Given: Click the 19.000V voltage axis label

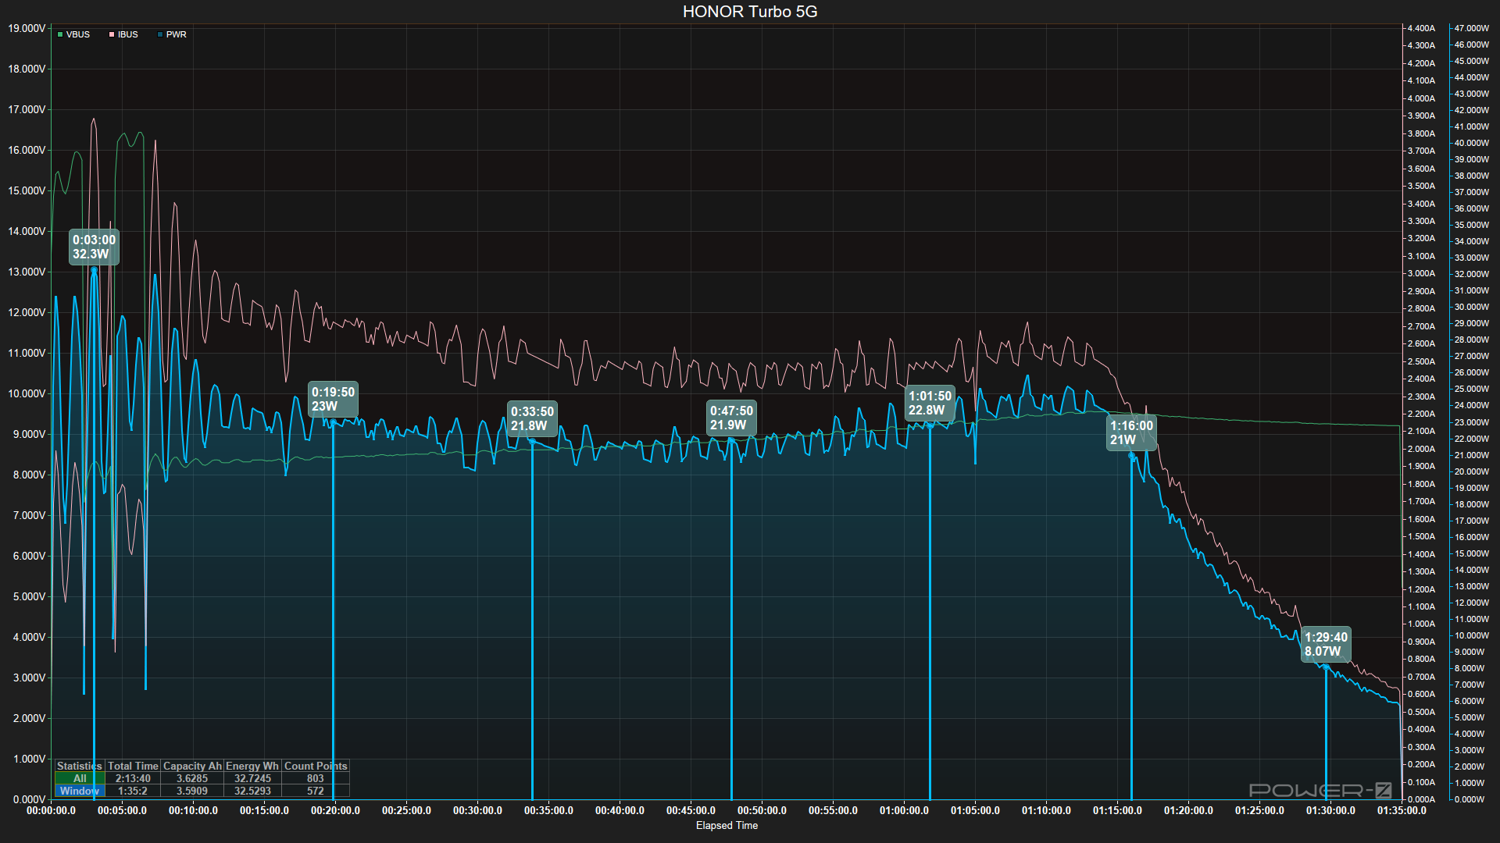Looking at the screenshot, I should 27,28.
